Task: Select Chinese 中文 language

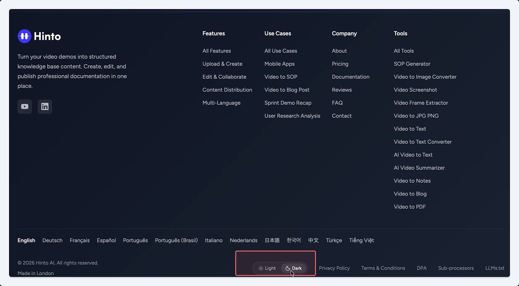Action: (313, 240)
